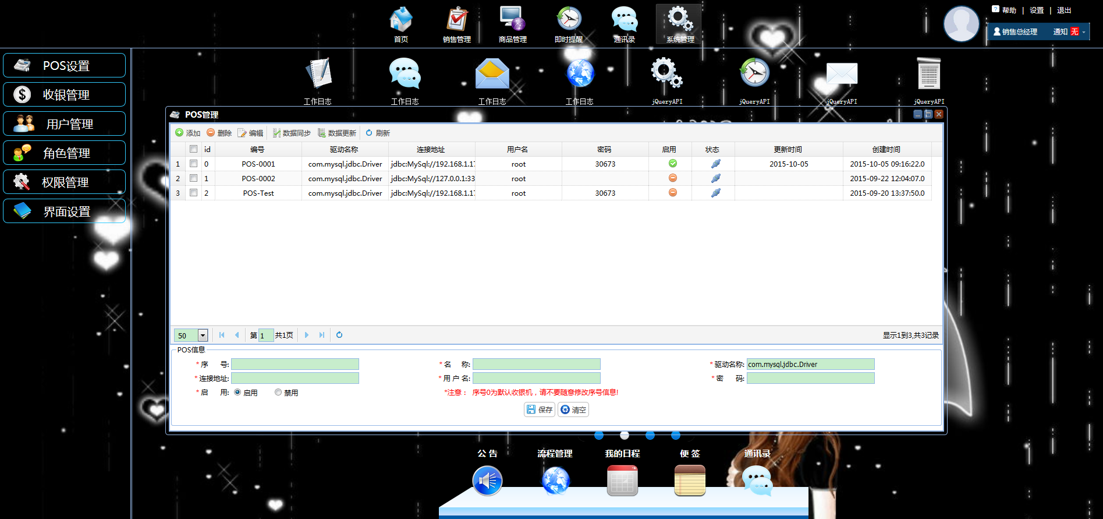Click the 首页 home icon

(x=401, y=19)
